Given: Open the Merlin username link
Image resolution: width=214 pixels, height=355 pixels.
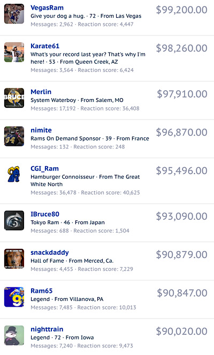Looking at the screenshot, I should pyautogui.click(x=41, y=92).
